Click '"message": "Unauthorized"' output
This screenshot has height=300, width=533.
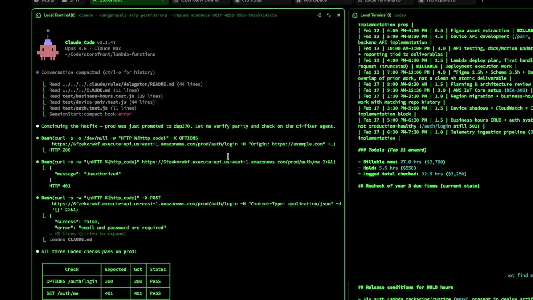point(87,174)
